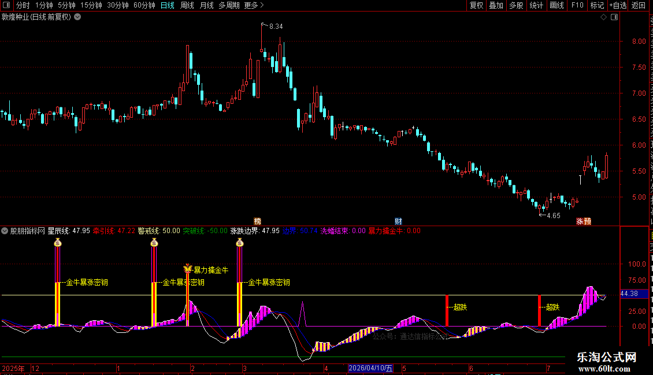The width and height of the screenshot is (653, 375).
Task: Click the 涨预 marker on the chart
Action: point(584,221)
